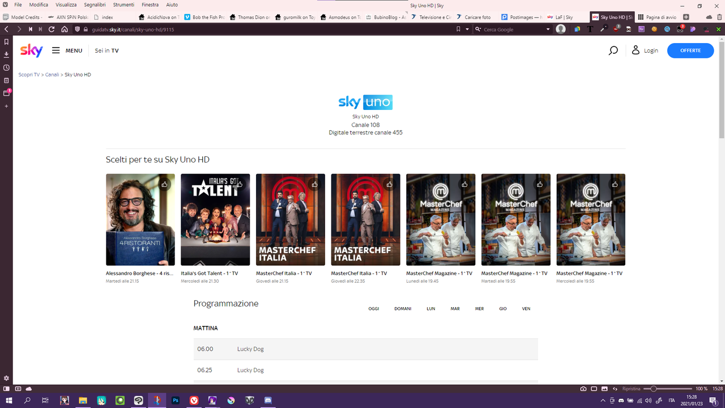The image size is (725, 408).
Task: Bookmark this page from the address bar
Action: [458, 29]
